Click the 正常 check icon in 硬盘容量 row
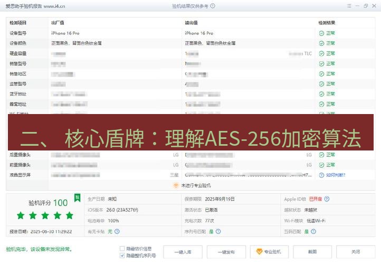 [x=321, y=53]
